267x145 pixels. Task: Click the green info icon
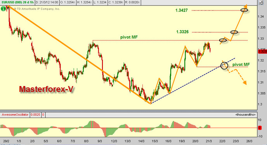[3, 8]
